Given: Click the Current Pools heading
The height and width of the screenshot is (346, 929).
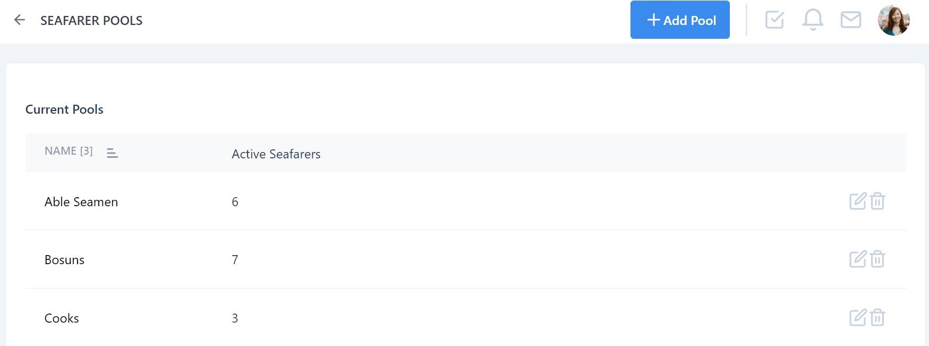Looking at the screenshot, I should 64,109.
